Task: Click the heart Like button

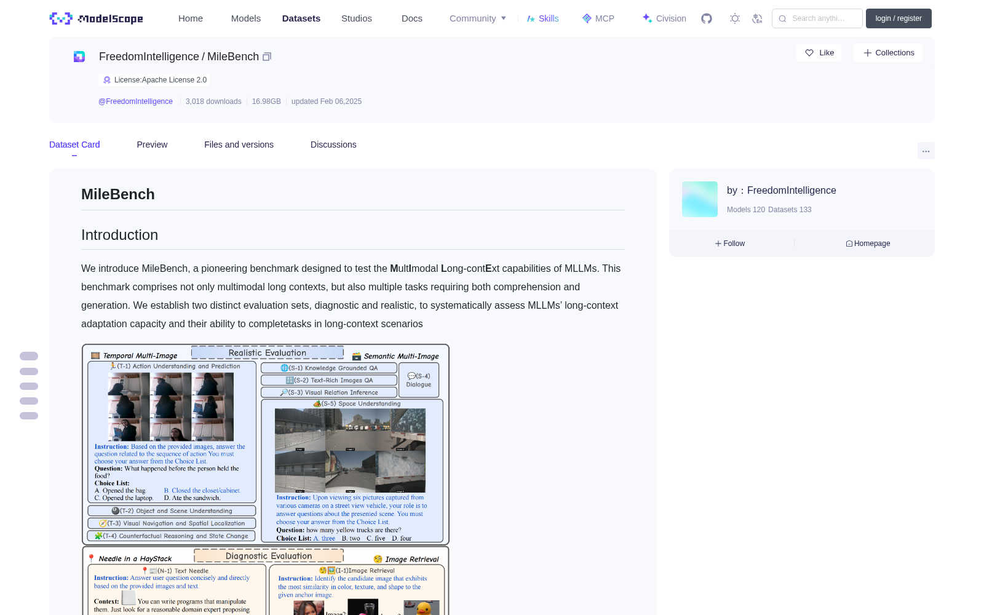Action: [819, 53]
